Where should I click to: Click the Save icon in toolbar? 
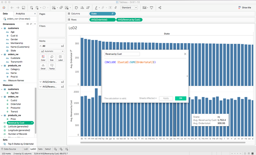23,8
